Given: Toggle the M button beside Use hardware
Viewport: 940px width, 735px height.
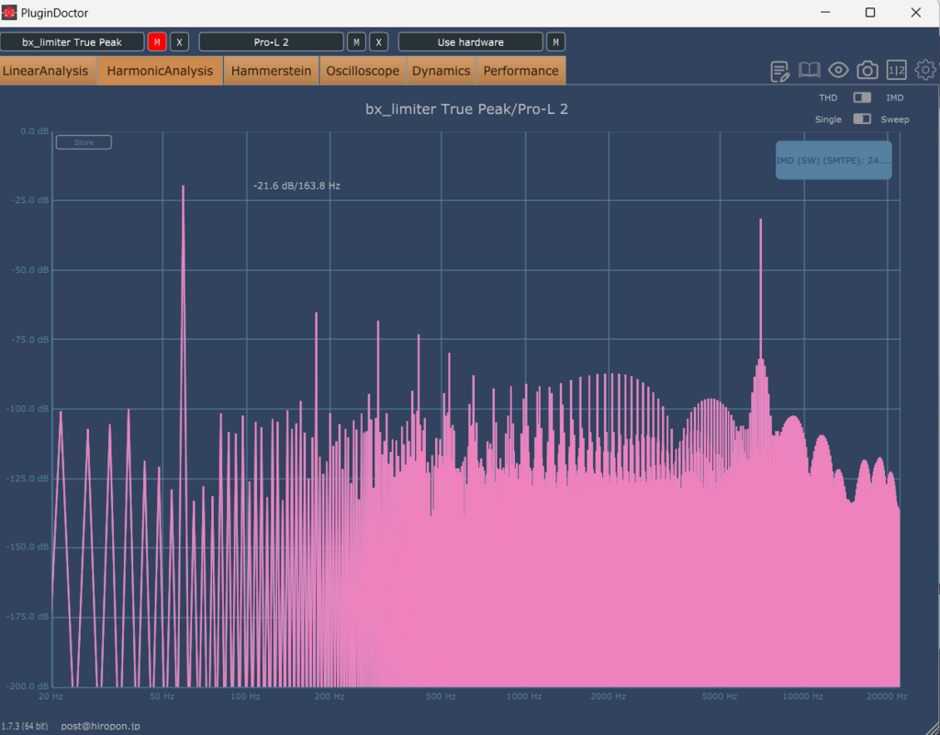Looking at the screenshot, I should [x=555, y=42].
